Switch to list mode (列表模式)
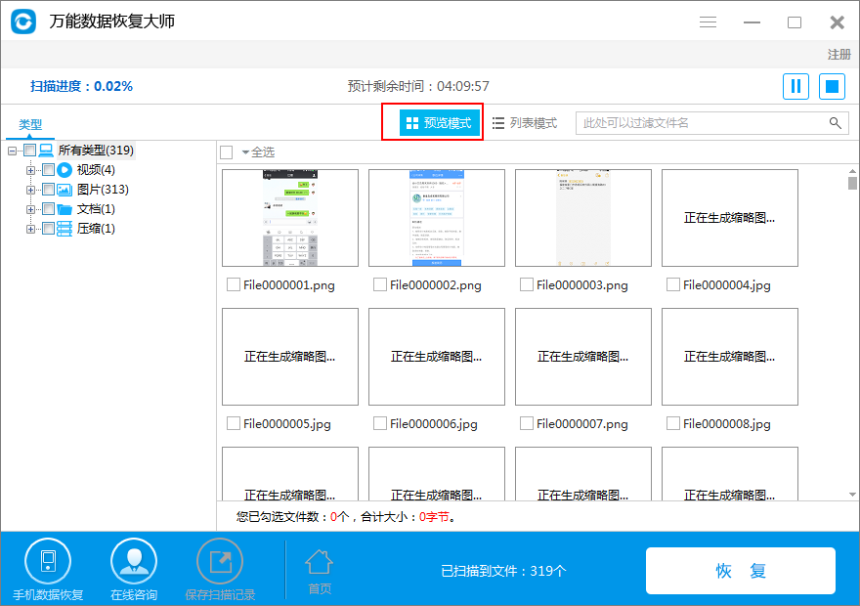Image resolution: width=860 pixels, height=606 pixels. pos(525,123)
